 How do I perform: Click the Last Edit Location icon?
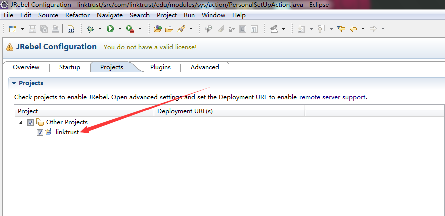click(x=341, y=29)
